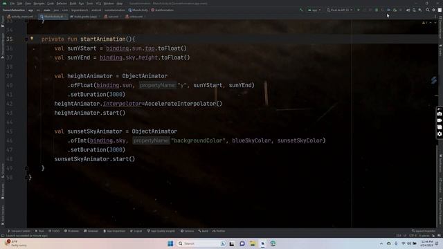Open File Explorer from the taskbar
The image size is (443, 249).
(x=252, y=243)
